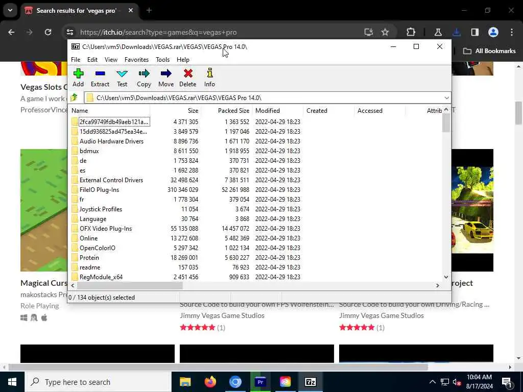Open the 7-Zip File menu
This screenshot has width=523, height=392.
tap(76, 60)
